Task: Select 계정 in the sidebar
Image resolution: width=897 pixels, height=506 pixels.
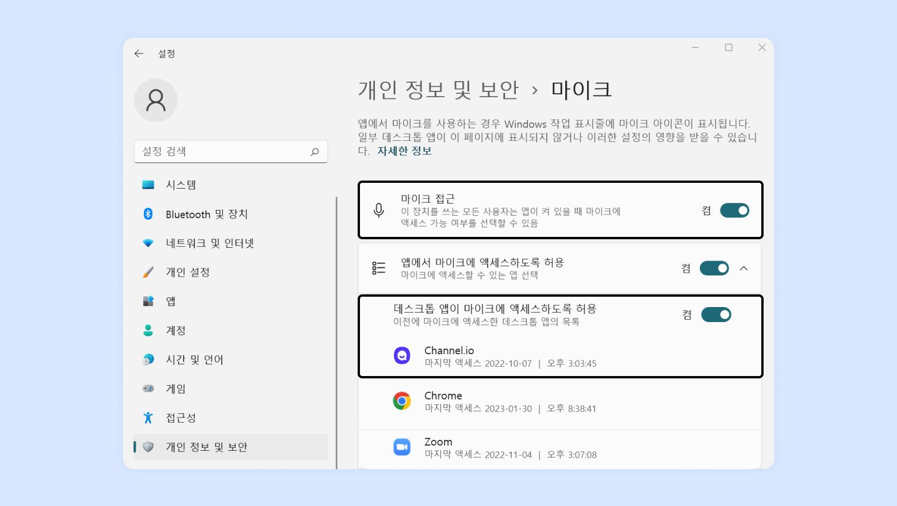Action: 231,330
